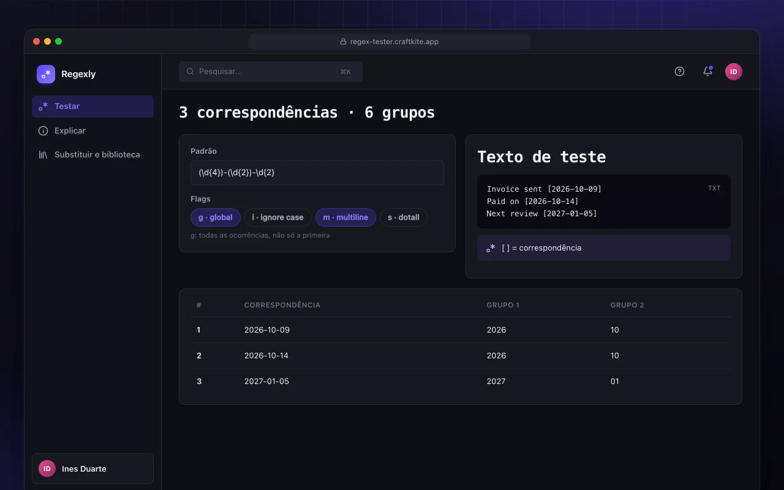The height and width of the screenshot is (490, 784).
Task: Open the Testar section
Action: point(92,106)
